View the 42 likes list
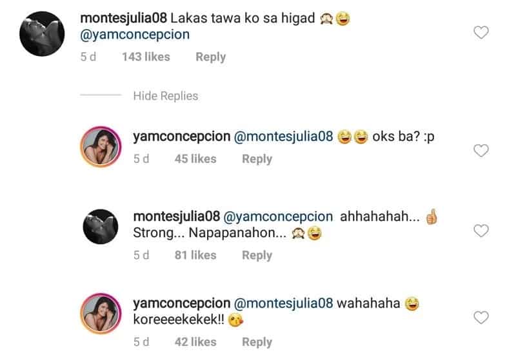The width and height of the screenshot is (516, 360). tap(195, 342)
